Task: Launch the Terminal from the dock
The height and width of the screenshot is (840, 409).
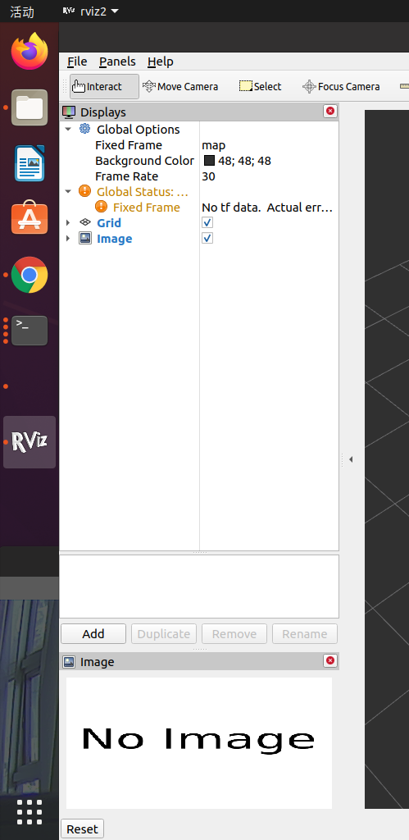Action: [x=30, y=331]
